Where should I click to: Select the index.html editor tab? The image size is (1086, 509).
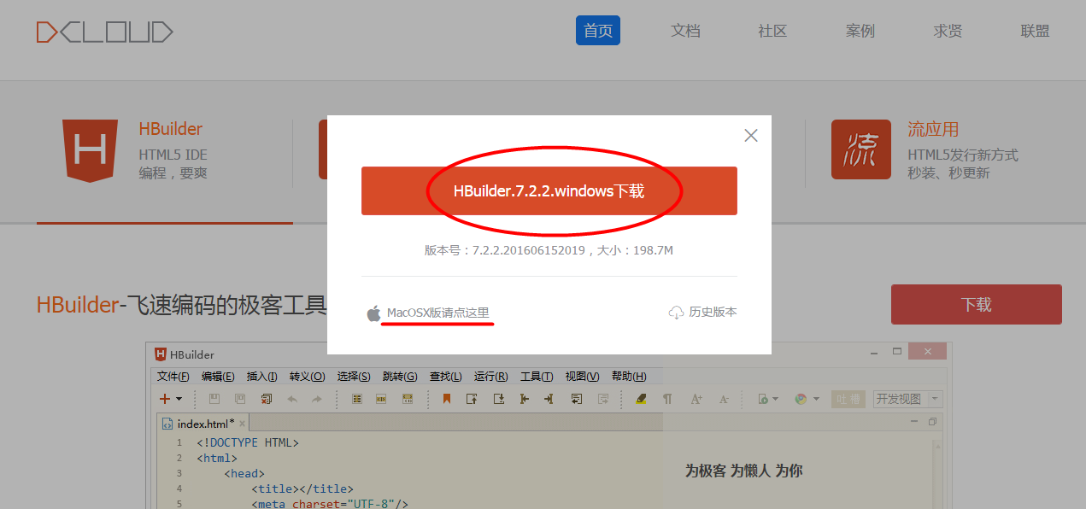(x=203, y=424)
